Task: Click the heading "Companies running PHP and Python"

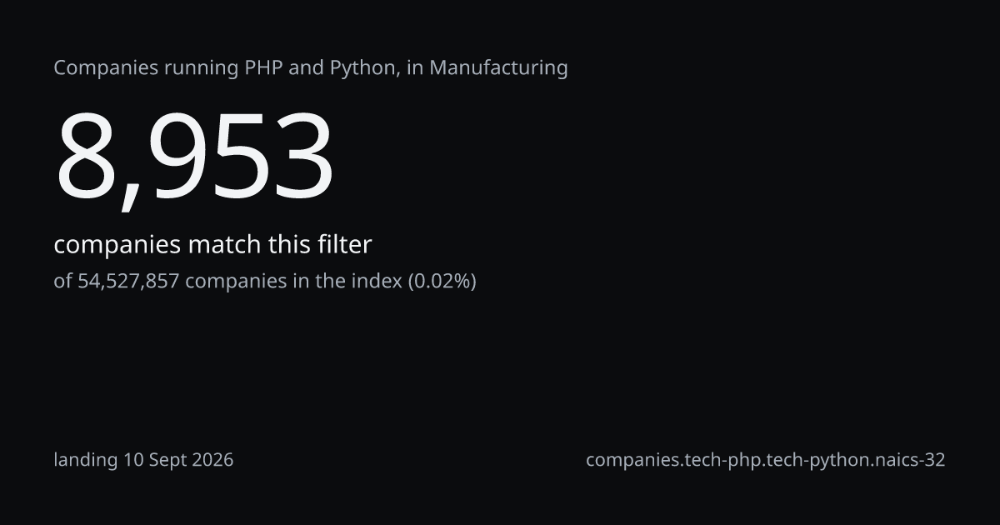Action: [225, 68]
